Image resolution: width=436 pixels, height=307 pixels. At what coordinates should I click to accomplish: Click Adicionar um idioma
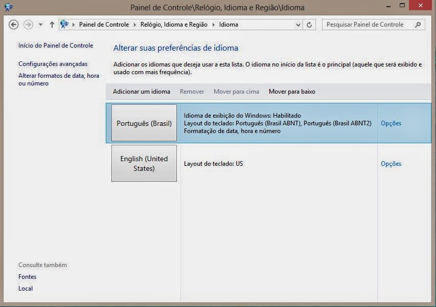point(142,92)
